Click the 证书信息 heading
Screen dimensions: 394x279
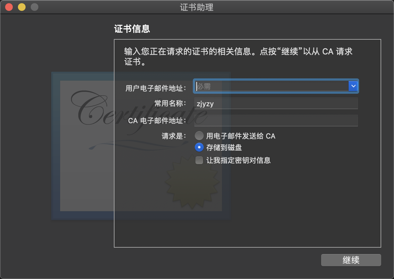132,29
